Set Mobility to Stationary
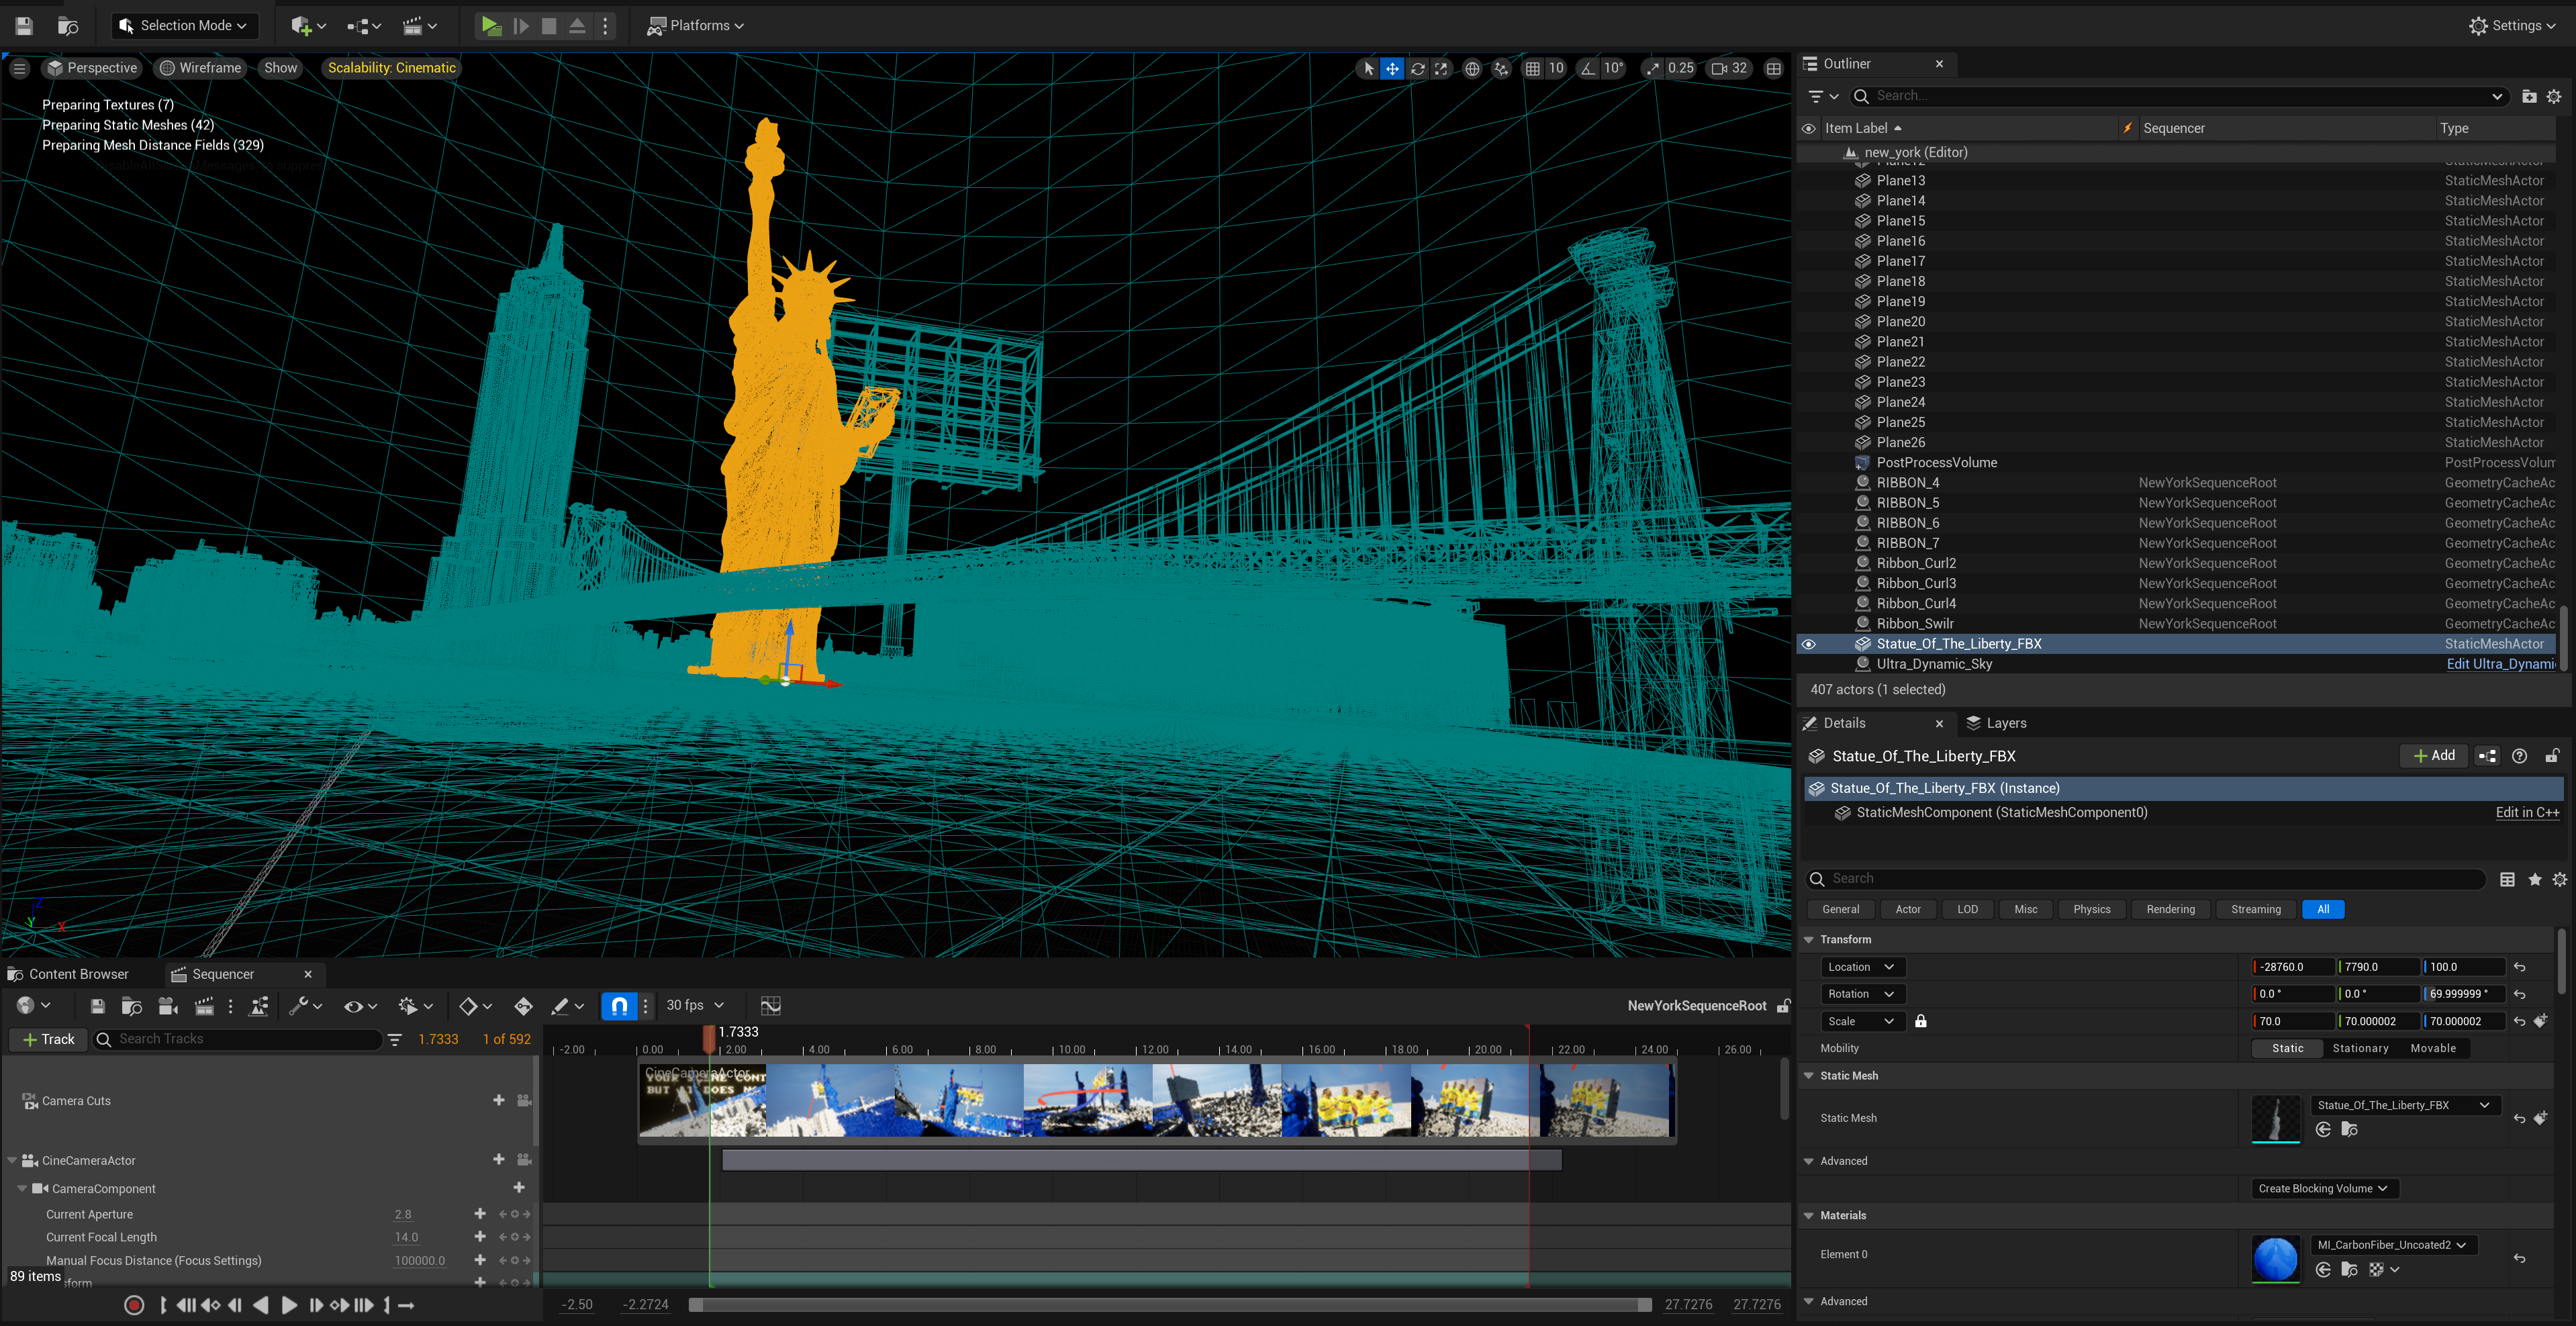The height and width of the screenshot is (1326, 2576). (2360, 1048)
